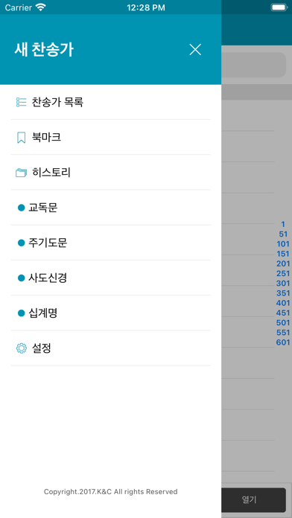The width and height of the screenshot is (292, 518).
Task: Tap the blue dot beside 십계명
Action: 21,313
